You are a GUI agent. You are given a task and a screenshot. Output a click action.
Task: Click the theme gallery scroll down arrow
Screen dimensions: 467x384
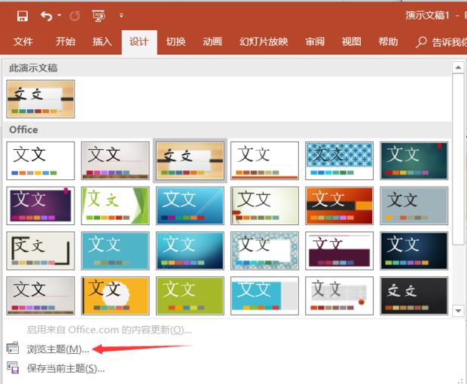point(458,311)
